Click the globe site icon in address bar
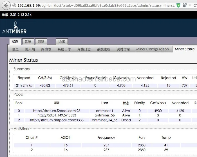This screenshot has width=197, height=157. pos(14,5)
